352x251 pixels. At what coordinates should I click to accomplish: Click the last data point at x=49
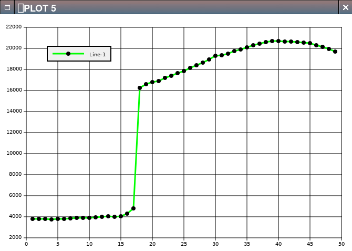point(335,52)
